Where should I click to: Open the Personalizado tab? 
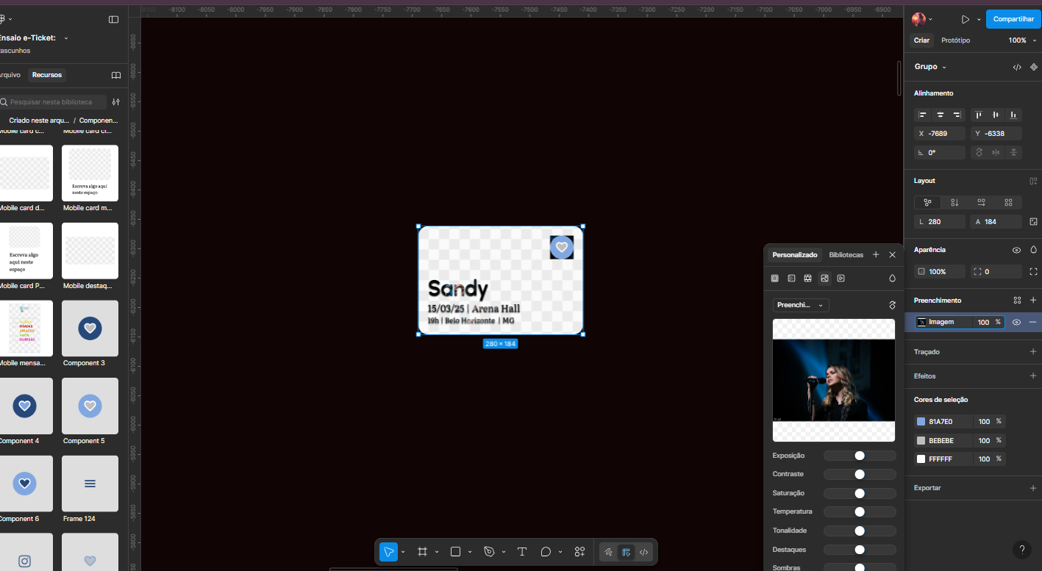(x=795, y=255)
